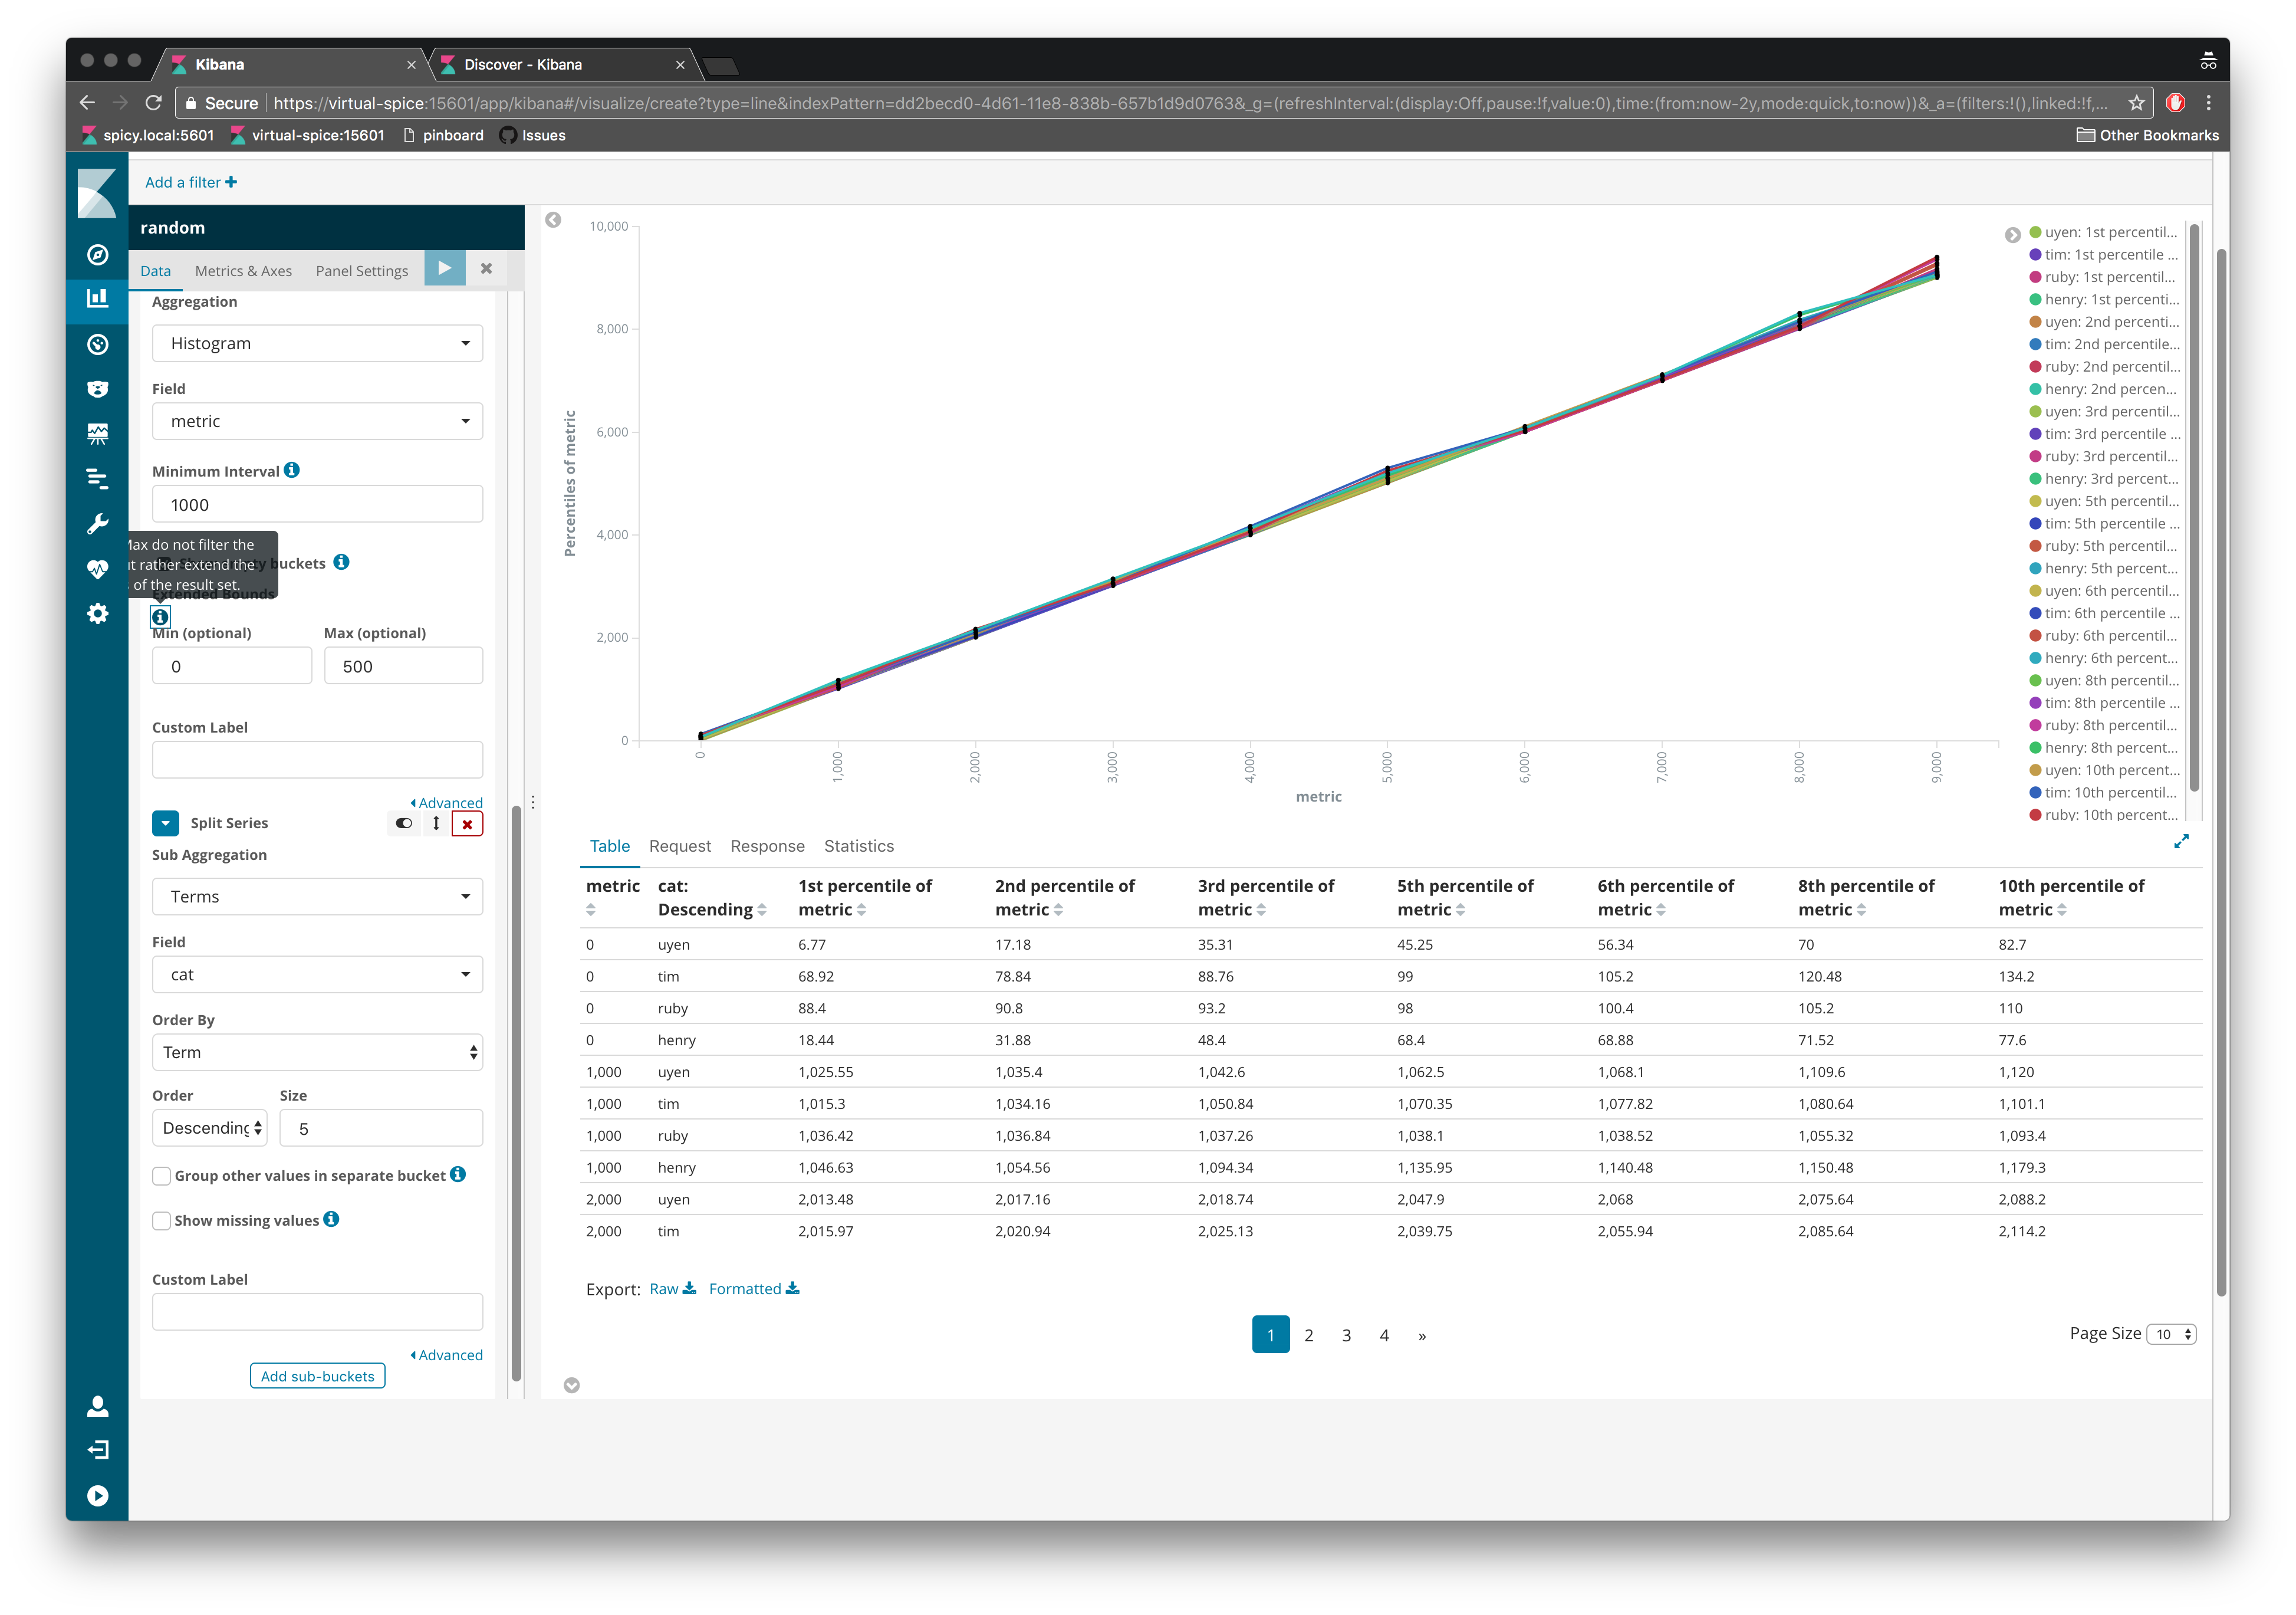The height and width of the screenshot is (1615, 2296).
Task: Change Page Size using the selector
Action: 2171,1334
